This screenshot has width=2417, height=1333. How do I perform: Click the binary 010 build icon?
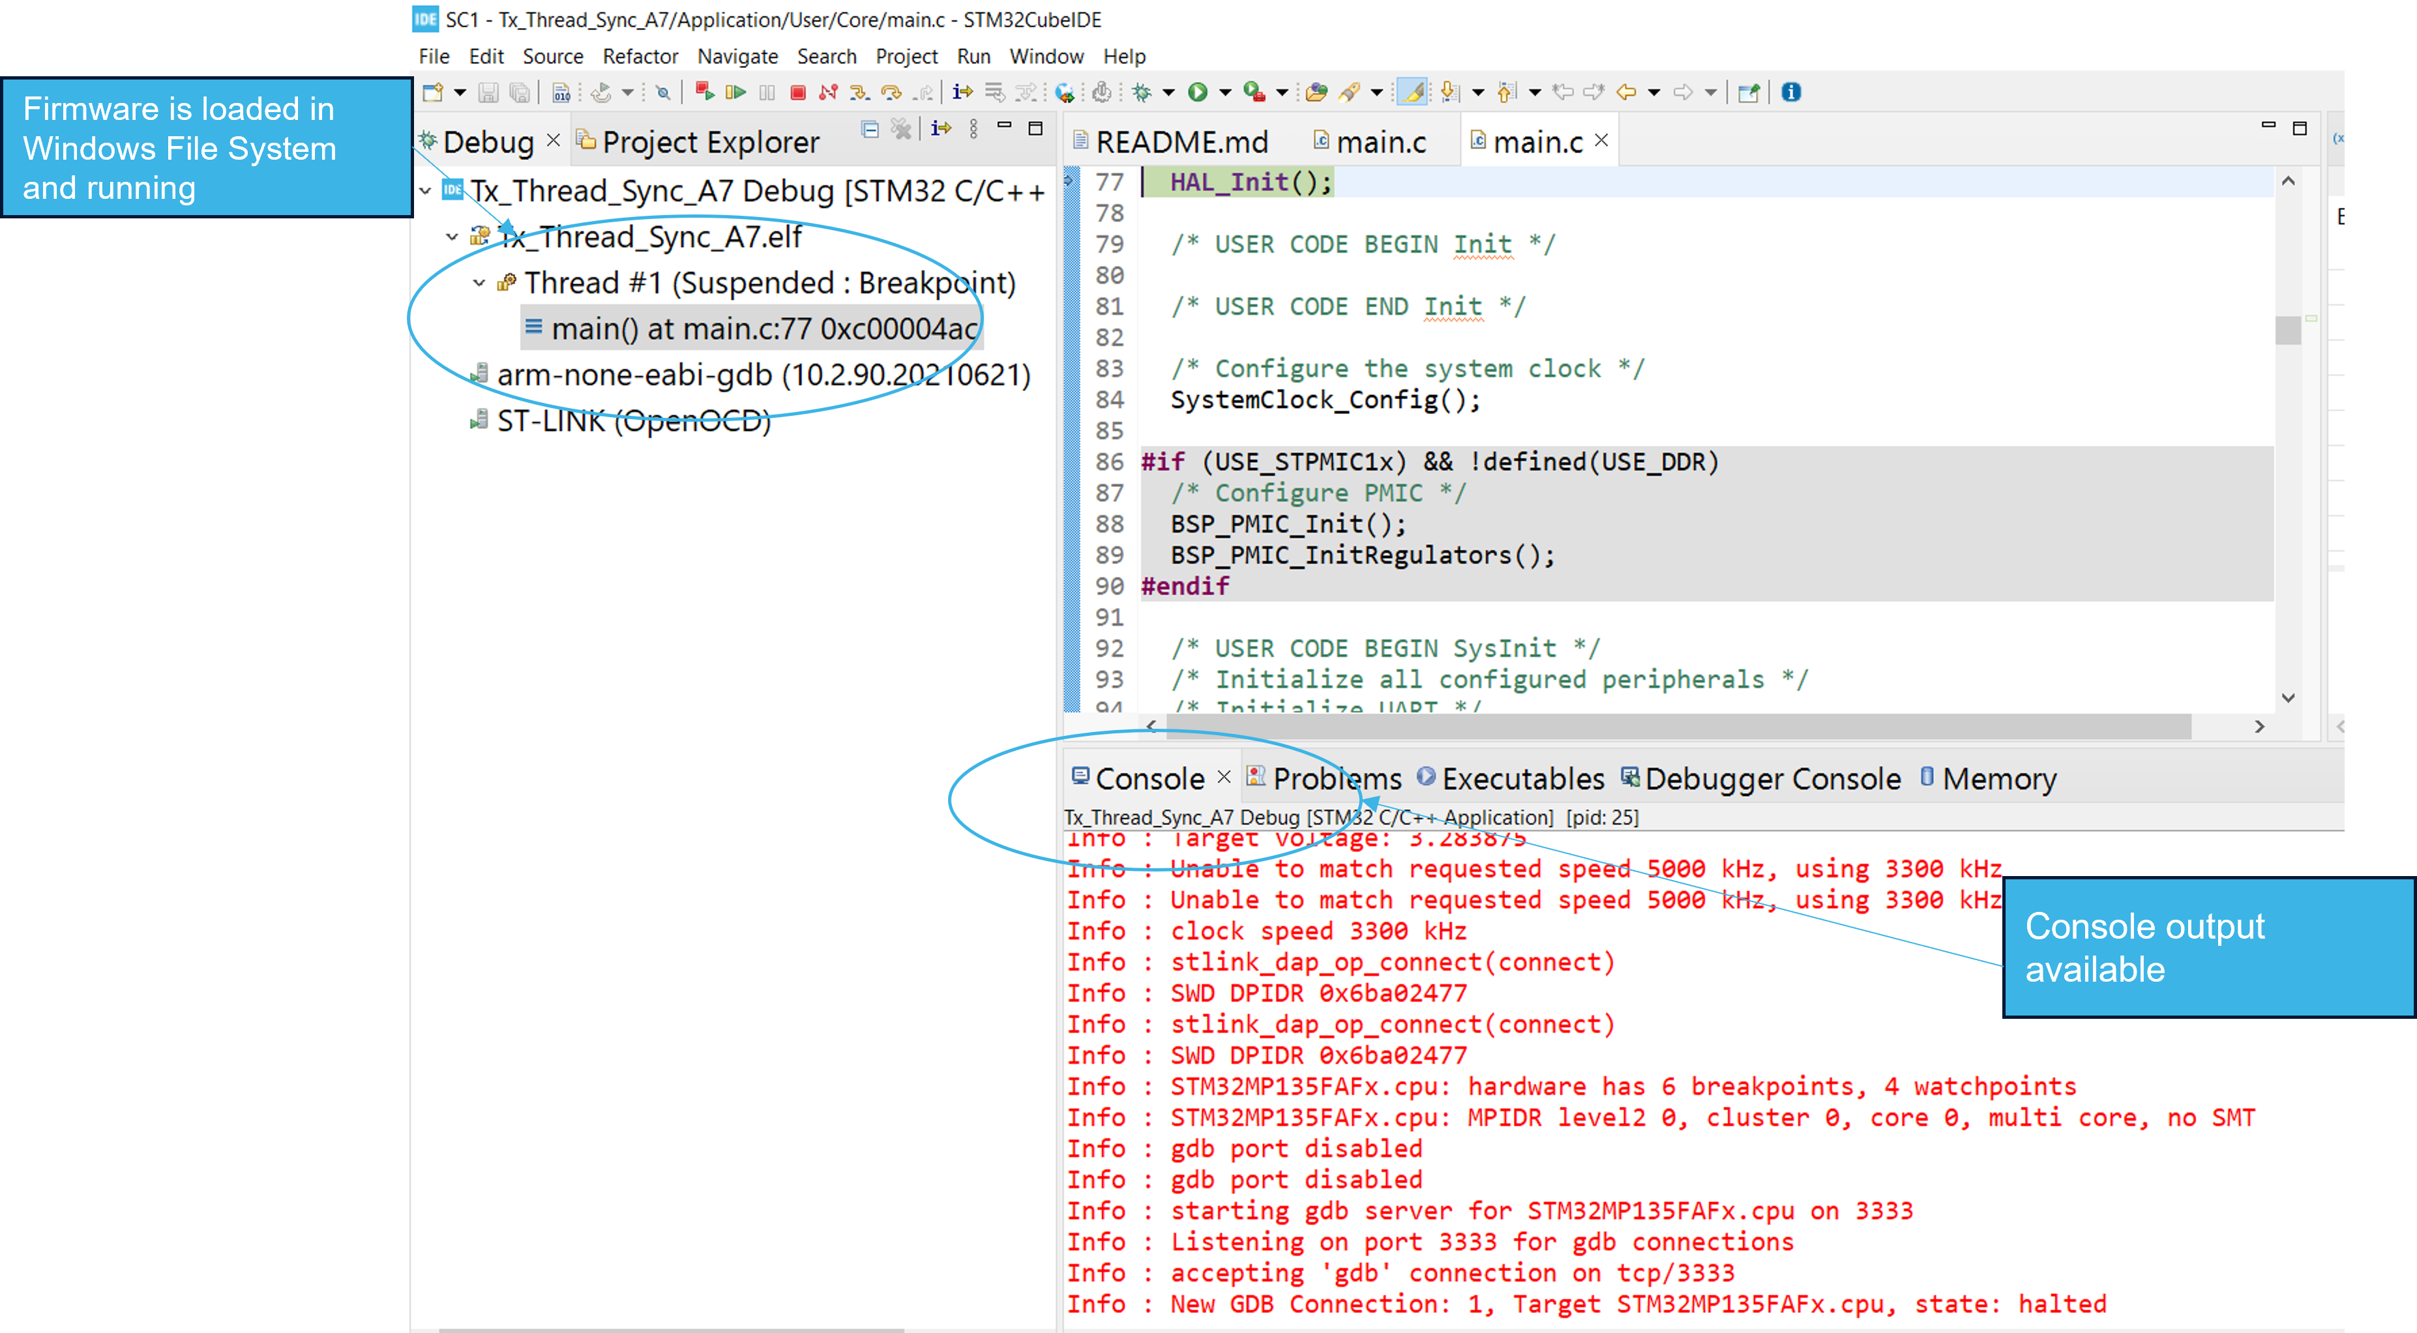coord(561,92)
